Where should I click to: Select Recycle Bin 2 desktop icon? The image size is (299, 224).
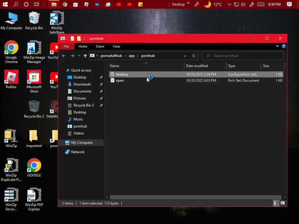[34, 109]
